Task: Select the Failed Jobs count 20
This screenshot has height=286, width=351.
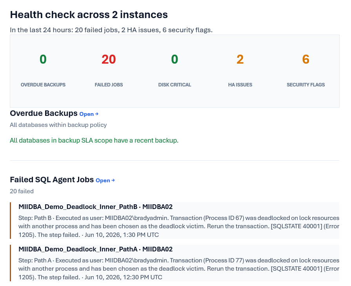Action: pyautogui.click(x=109, y=59)
